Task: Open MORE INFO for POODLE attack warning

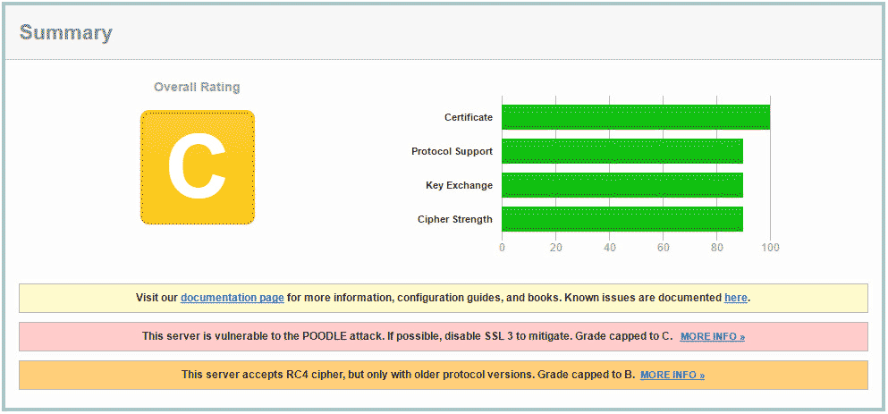Action: click(713, 337)
